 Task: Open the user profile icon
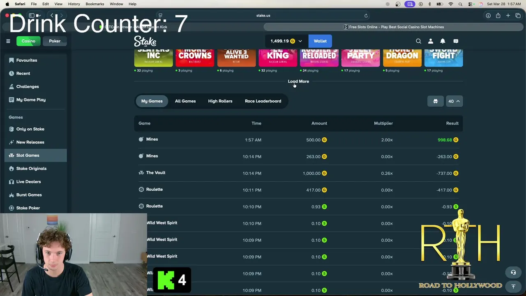tap(431, 41)
